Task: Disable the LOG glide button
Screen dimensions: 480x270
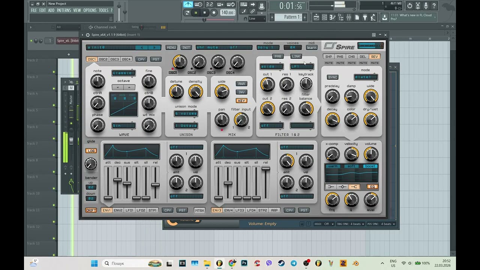Action: click(x=91, y=151)
